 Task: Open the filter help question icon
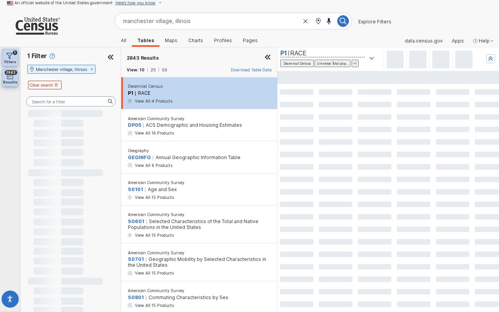click(52, 56)
